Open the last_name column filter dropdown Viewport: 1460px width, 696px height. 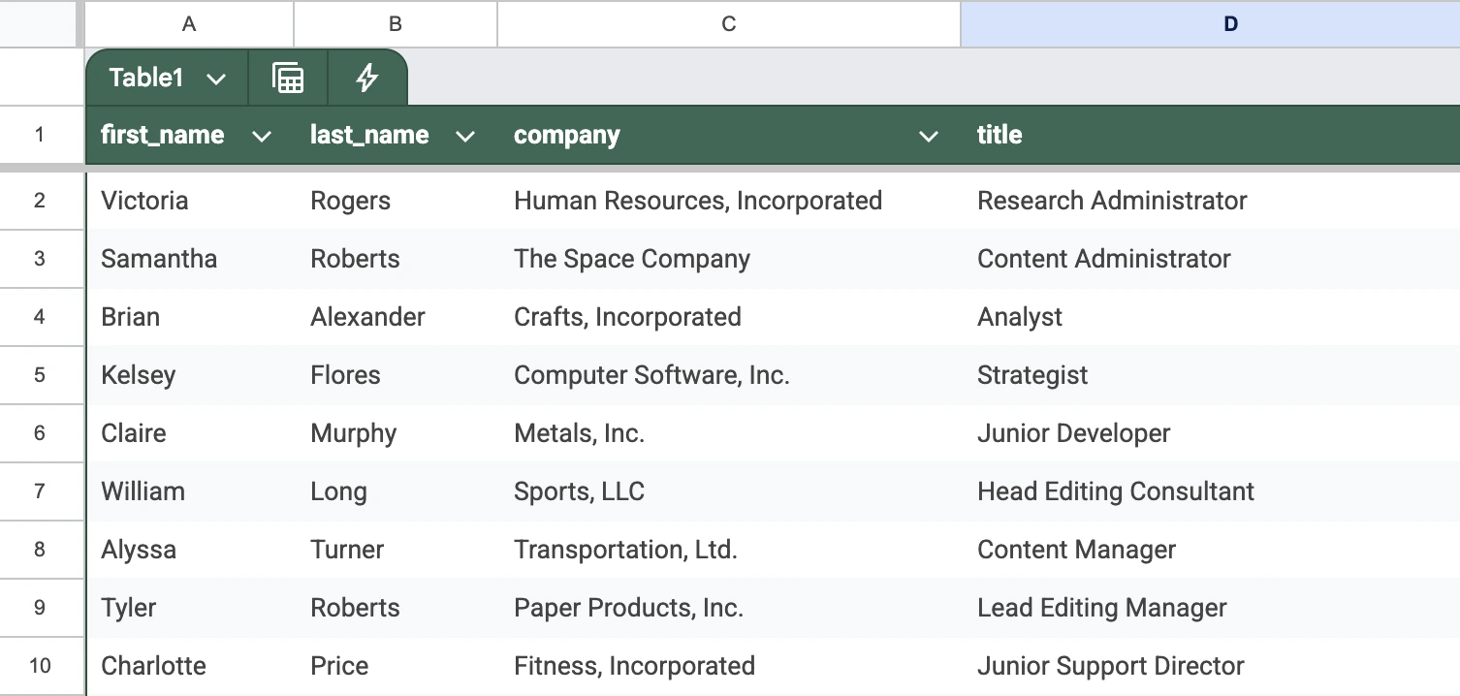pyautogui.click(x=465, y=136)
